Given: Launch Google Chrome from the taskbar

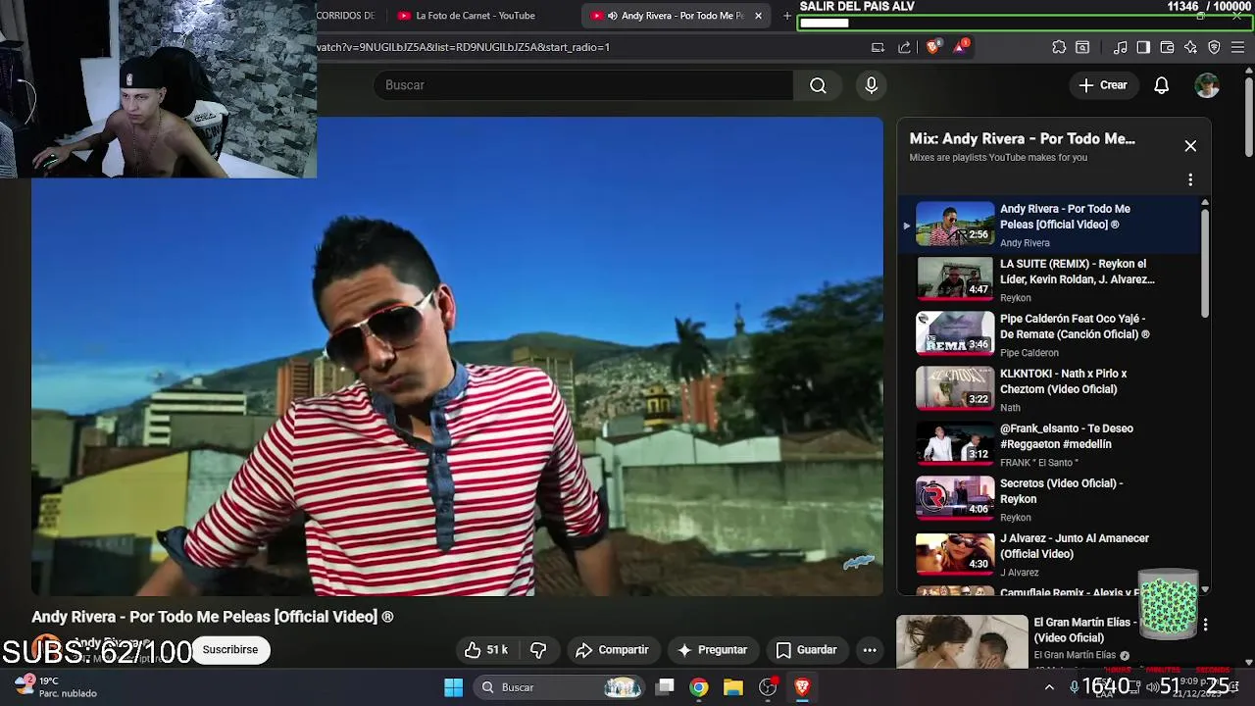Looking at the screenshot, I should click(x=699, y=687).
